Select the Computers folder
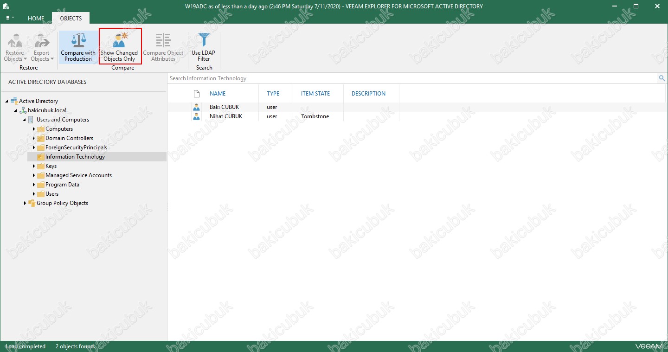Image resolution: width=668 pixels, height=352 pixels. pyautogui.click(x=59, y=129)
